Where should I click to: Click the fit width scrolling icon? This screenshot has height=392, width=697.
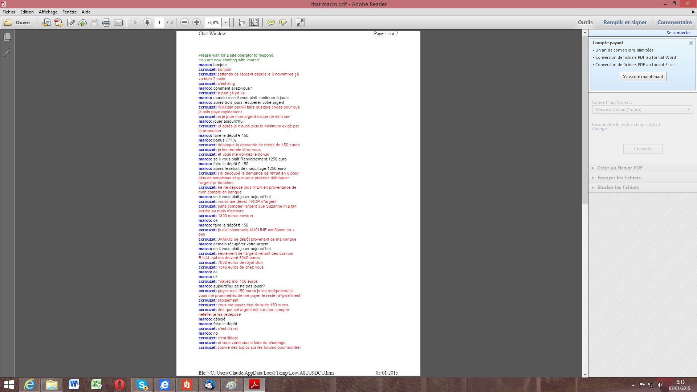pyautogui.click(x=242, y=23)
